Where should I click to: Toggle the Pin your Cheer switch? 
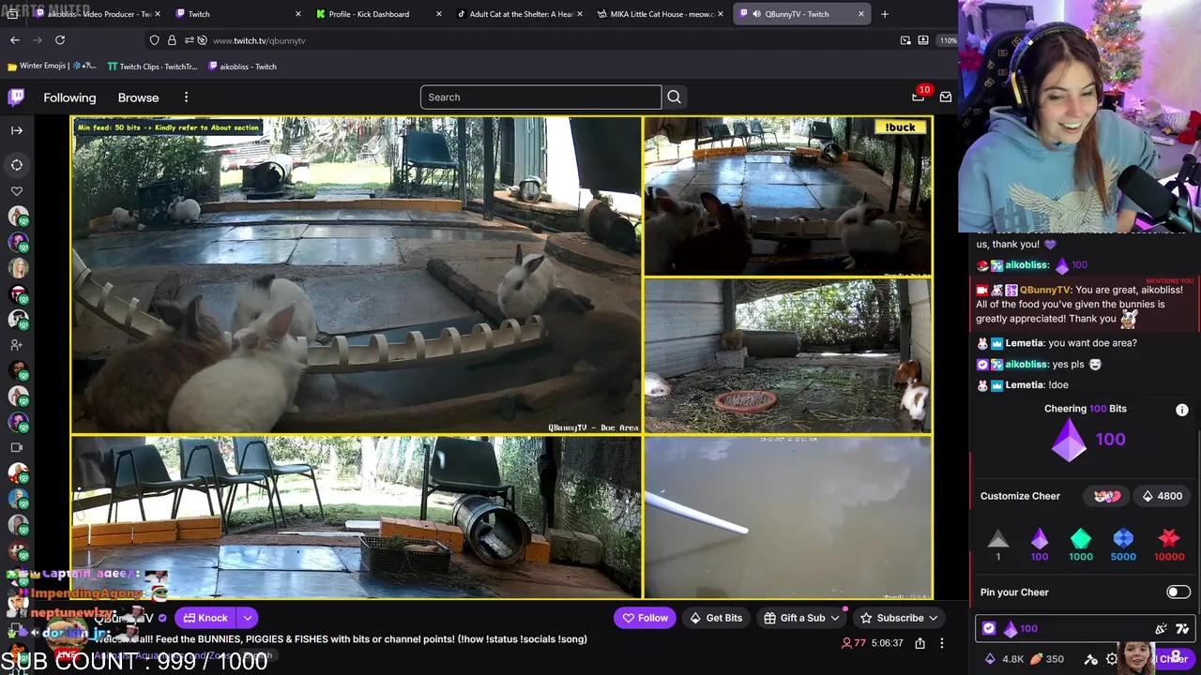coord(1178,592)
